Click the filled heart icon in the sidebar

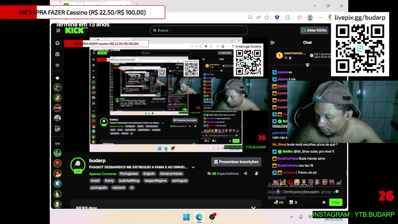[x=57, y=78]
